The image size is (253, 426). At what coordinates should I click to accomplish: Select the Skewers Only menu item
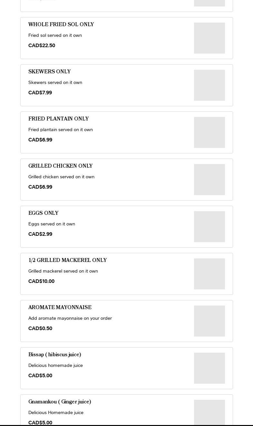50,72
